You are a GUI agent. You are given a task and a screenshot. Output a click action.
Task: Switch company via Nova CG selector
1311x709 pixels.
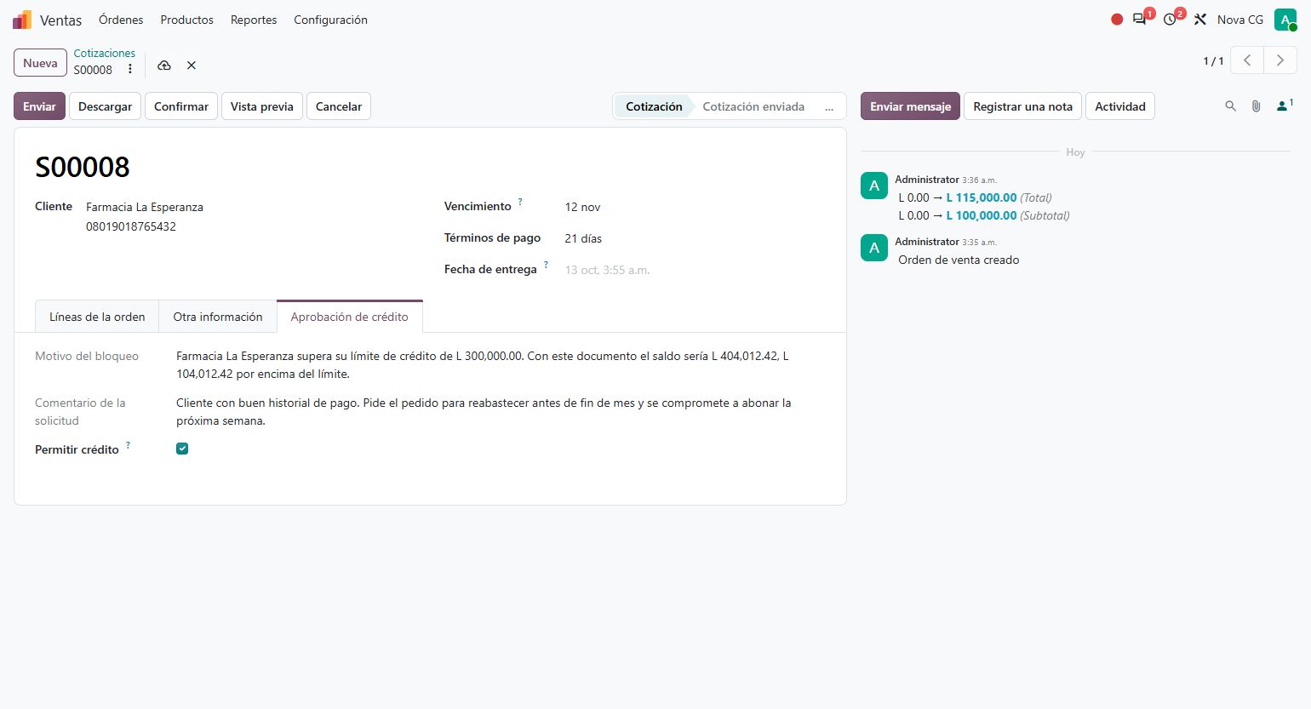point(1240,20)
